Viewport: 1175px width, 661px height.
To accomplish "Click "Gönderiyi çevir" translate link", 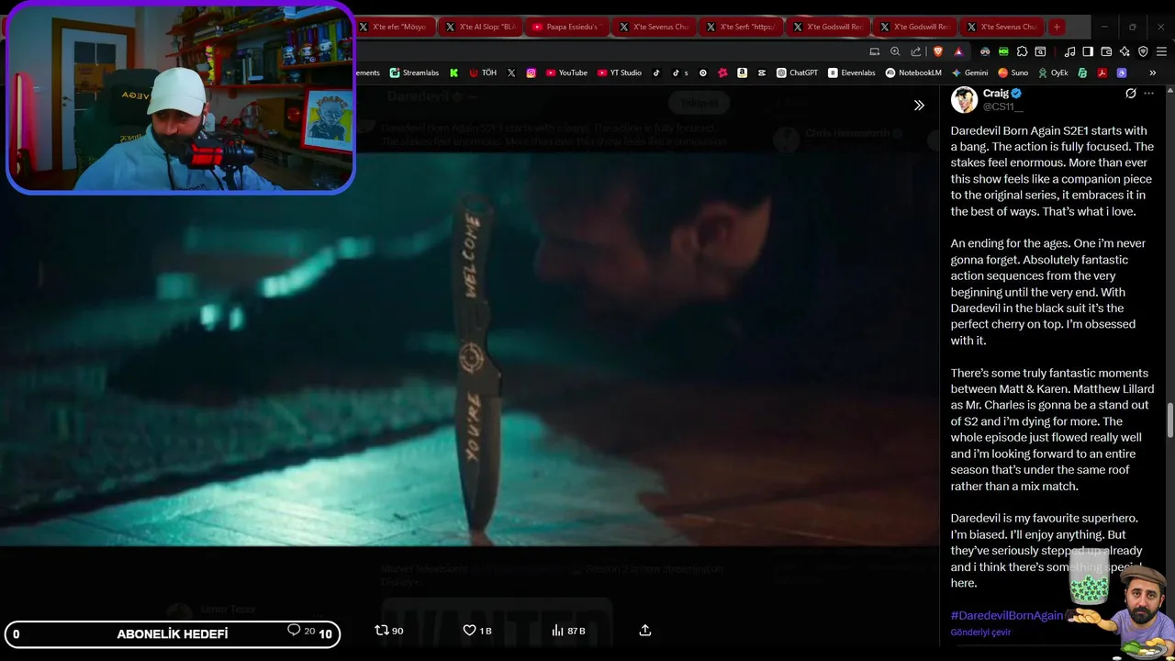I will (980, 632).
